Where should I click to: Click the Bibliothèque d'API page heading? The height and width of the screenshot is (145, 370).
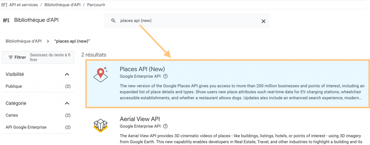[36, 20]
